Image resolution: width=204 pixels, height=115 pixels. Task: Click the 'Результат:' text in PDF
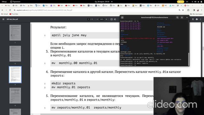[58, 27]
